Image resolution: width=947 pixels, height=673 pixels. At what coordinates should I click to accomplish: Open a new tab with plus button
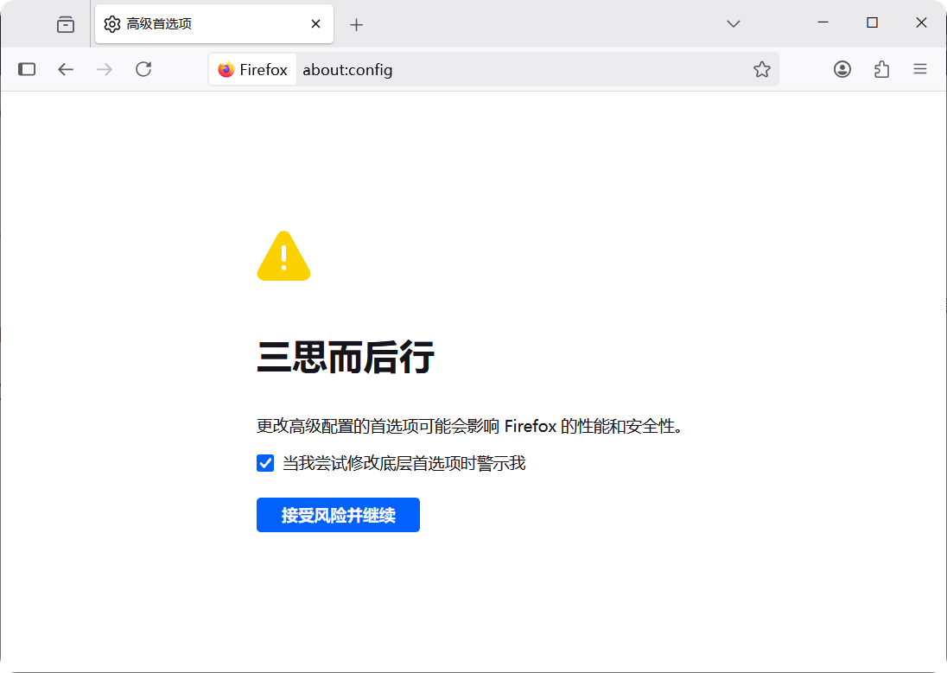point(356,24)
